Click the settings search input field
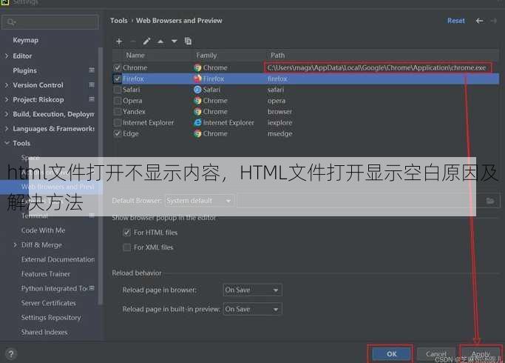This screenshot has height=363, width=505. coord(50,22)
